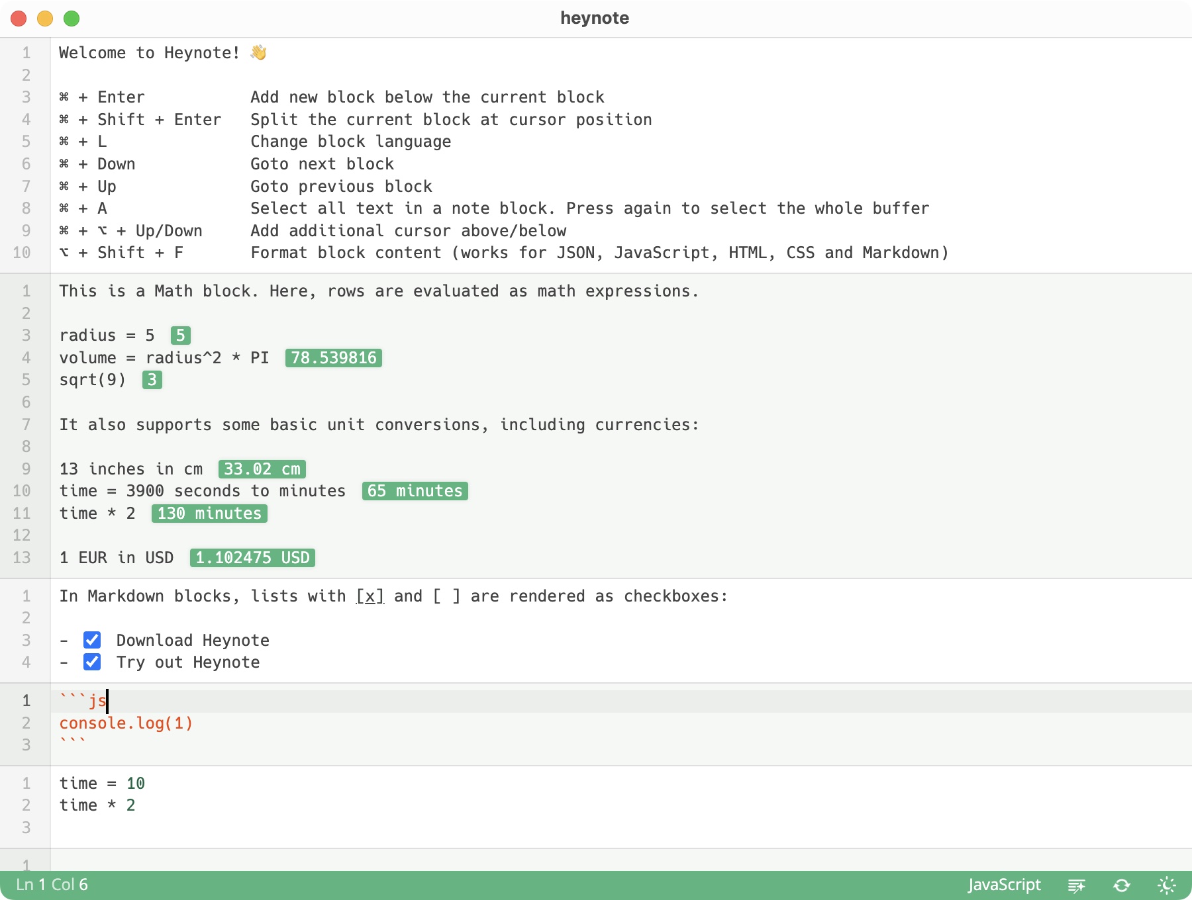
Task: Click the 'time = 10' line
Action: (x=102, y=784)
